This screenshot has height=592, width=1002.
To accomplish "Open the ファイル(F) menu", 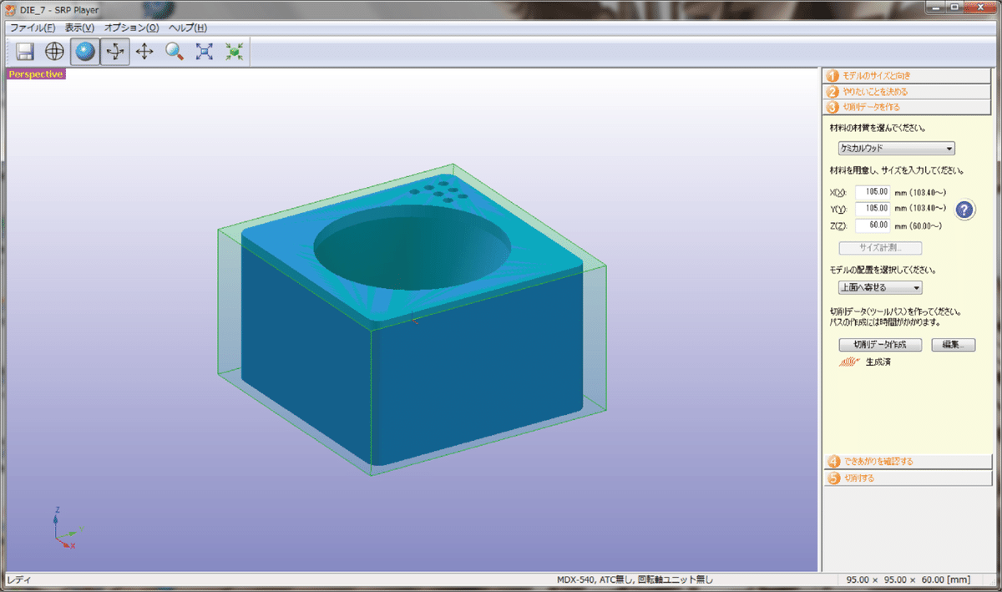I will (x=33, y=28).
